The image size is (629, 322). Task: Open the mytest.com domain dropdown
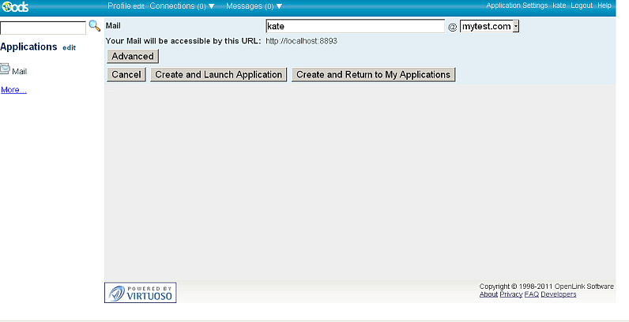click(489, 26)
